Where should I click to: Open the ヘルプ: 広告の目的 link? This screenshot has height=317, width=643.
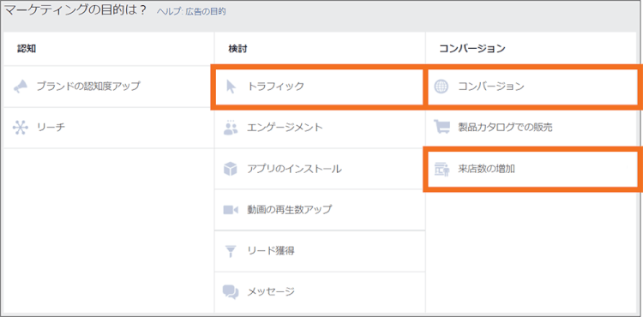point(191,11)
